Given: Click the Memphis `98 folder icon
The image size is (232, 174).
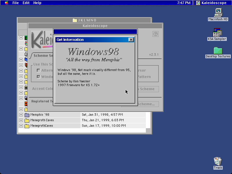Looking at the screenshot, I should (27, 115).
